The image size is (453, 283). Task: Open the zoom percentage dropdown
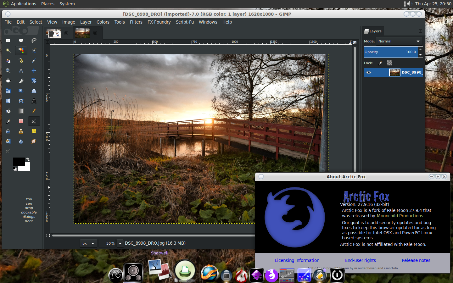(120, 243)
